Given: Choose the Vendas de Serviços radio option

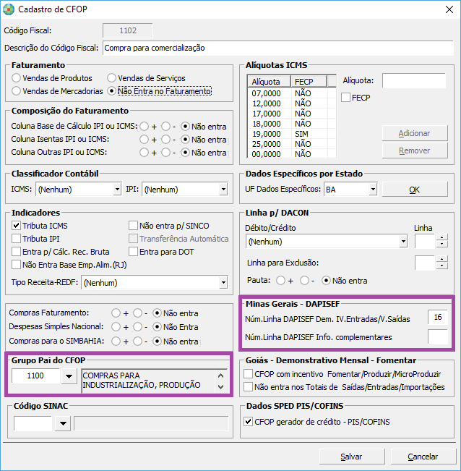Looking at the screenshot, I should click(111, 78).
